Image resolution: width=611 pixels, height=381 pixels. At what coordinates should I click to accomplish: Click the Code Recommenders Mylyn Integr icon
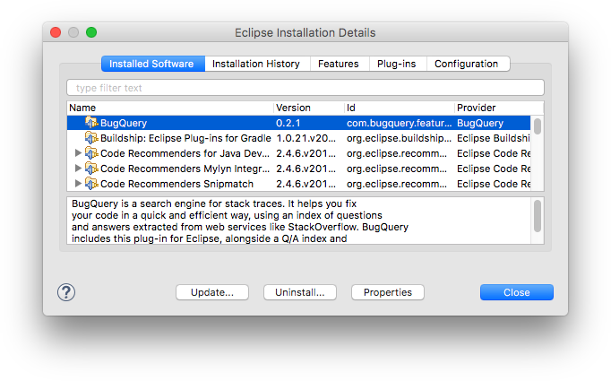tap(91, 169)
